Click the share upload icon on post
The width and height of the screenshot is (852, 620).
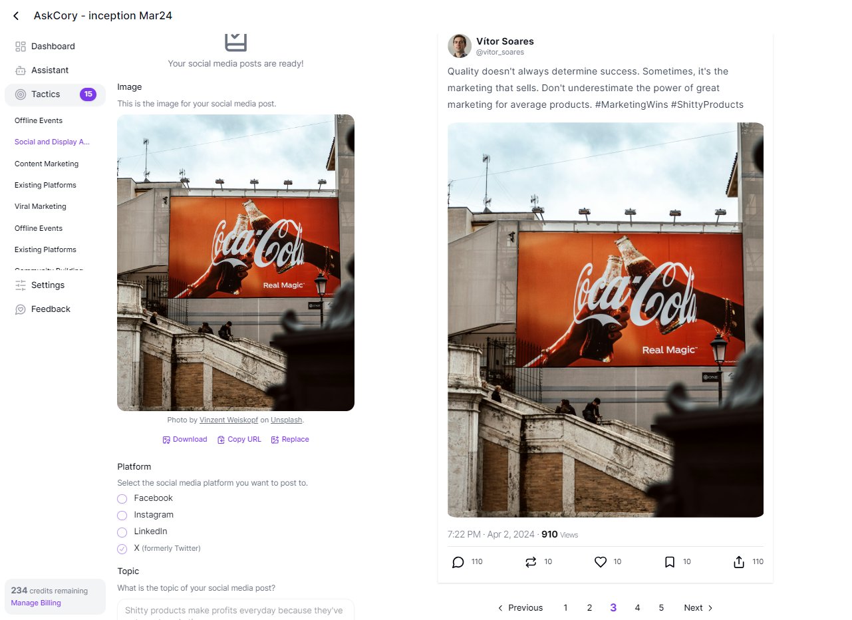pos(739,562)
